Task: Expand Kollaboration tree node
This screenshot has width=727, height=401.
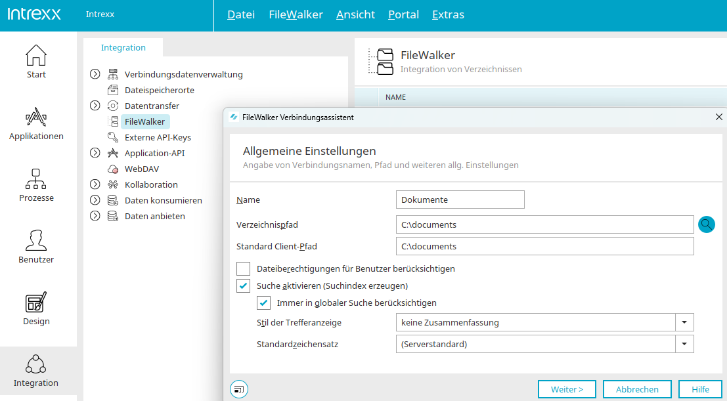Action: tap(95, 184)
